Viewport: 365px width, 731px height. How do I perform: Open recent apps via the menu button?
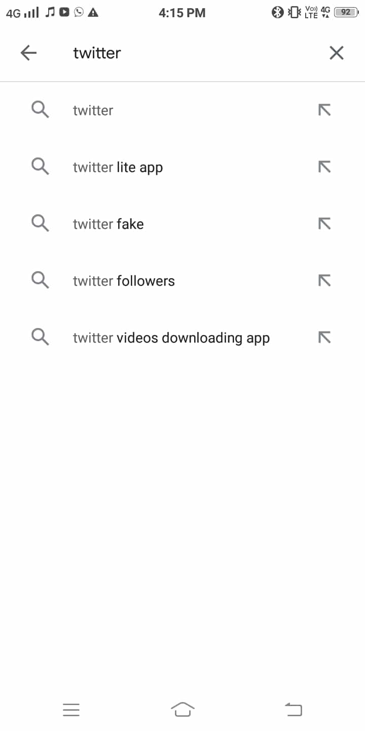71,709
